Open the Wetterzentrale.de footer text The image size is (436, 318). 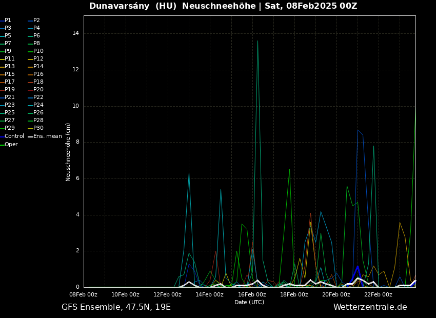(x=370, y=307)
